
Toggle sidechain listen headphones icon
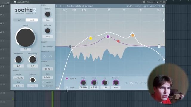(50, 56)
